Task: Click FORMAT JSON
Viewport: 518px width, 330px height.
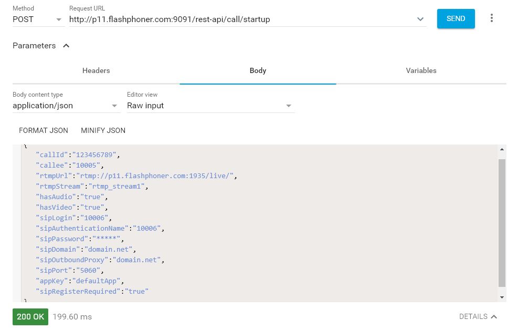Action: click(x=44, y=130)
